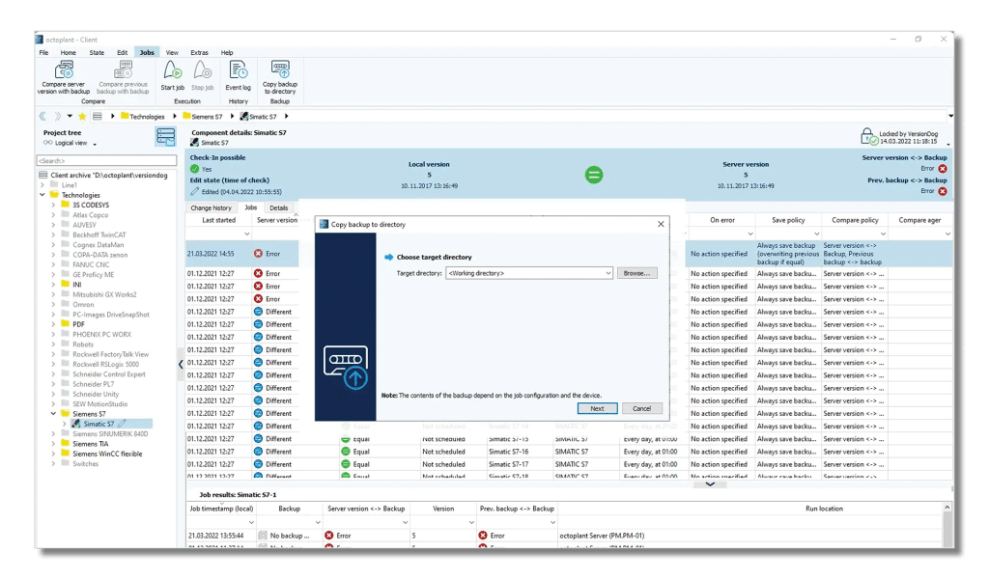The height and width of the screenshot is (579, 989).
Task: Open the Extras menu
Action: coord(199,53)
